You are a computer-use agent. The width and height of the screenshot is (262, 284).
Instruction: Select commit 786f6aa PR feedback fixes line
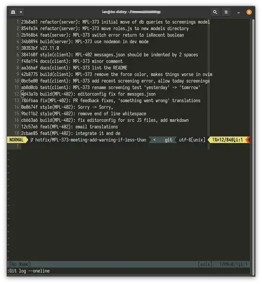point(111,100)
